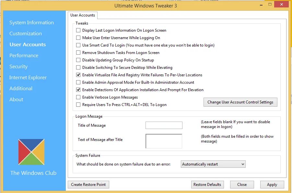Check Require Users To Press CTRL+ALT+DEL
Viewport: 292px width, 193px height.
pyautogui.click(x=78, y=104)
